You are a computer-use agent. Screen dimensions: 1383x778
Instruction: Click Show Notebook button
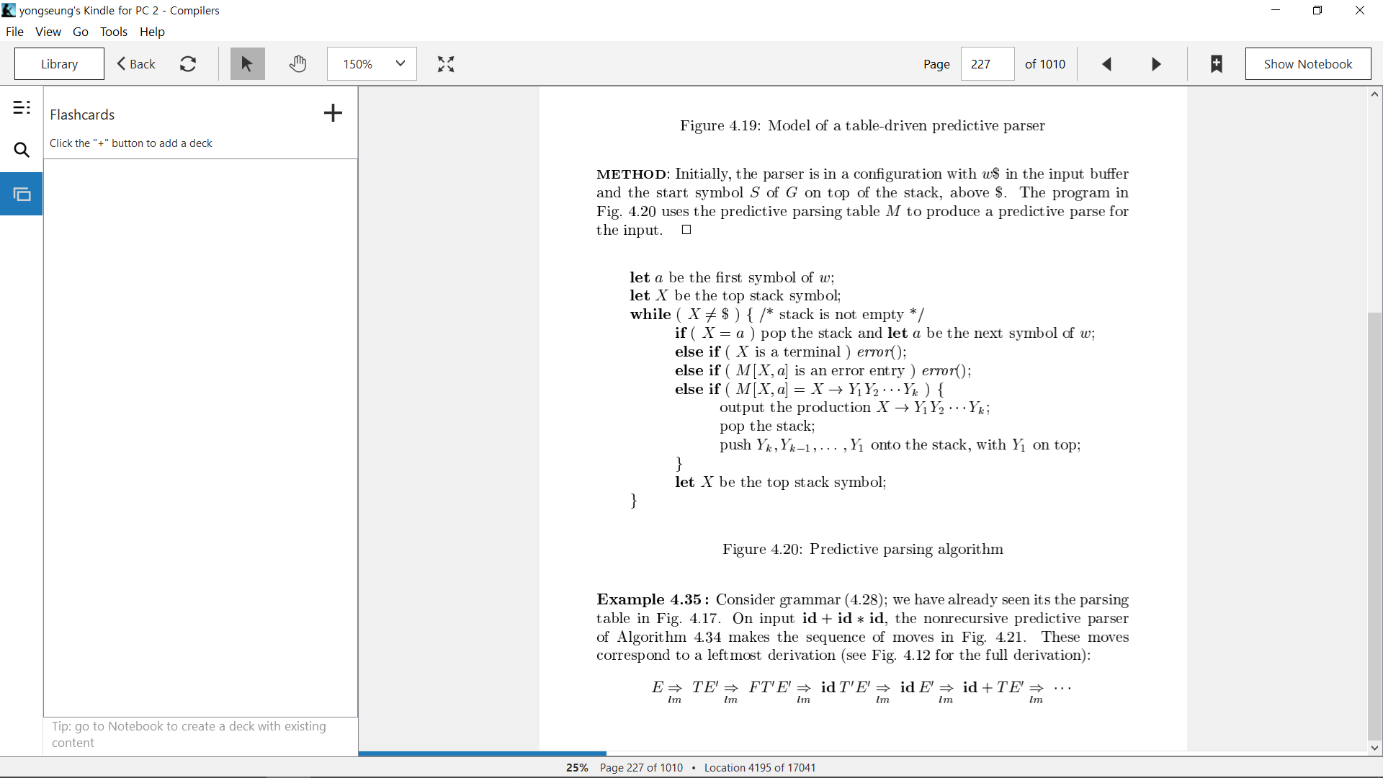[x=1307, y=64]
